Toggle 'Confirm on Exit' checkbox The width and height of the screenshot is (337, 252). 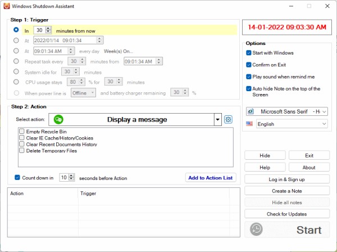click(x=249, y=65)
